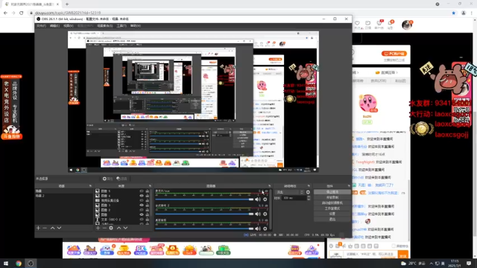Remove selected scene with the scenes minus icon
This screenshot has width=477, height=268.
tap(45, 228)
